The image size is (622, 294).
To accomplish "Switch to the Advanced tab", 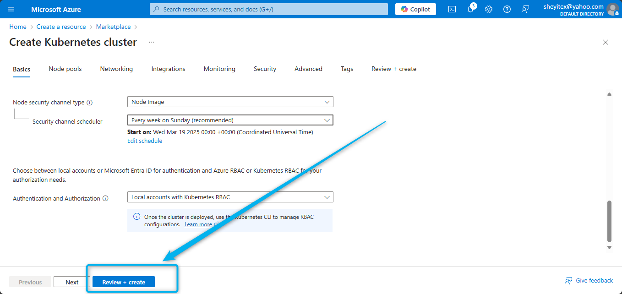I will [x=308, y=69].
